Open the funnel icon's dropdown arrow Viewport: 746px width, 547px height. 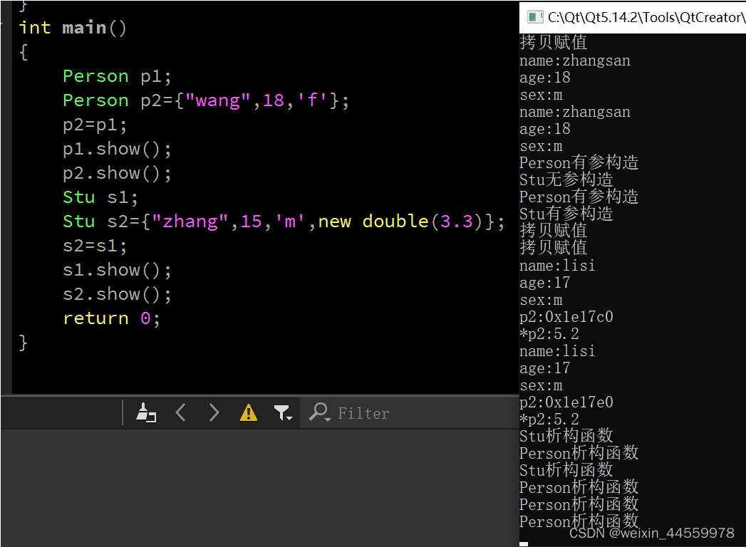290,417
